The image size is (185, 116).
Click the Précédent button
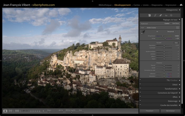[149, 111]
